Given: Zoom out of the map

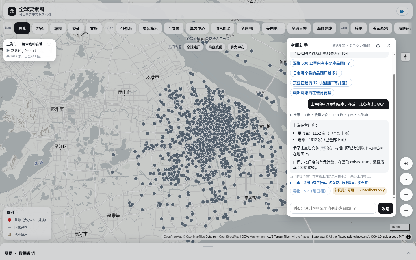Looking at the screenshot, I should [406, 210].
